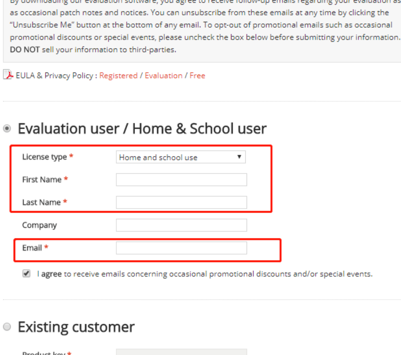Open the License type dropdown
401x355 pixels.
pos(180,157)
